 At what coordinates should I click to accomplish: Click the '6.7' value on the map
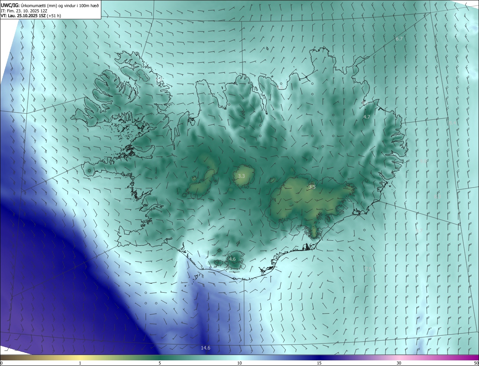[399, 39]
